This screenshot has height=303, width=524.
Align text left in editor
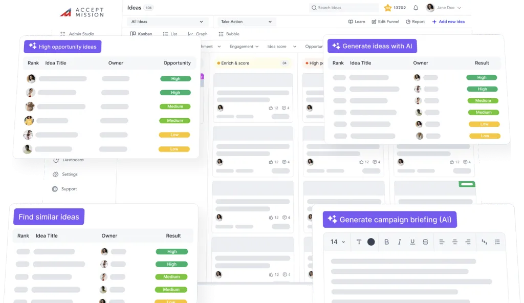(x=442, y=242)
